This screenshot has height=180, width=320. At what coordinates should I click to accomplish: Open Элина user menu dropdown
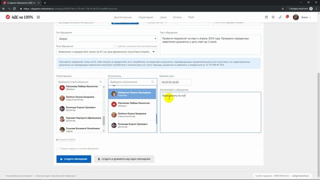pos(305,17)
